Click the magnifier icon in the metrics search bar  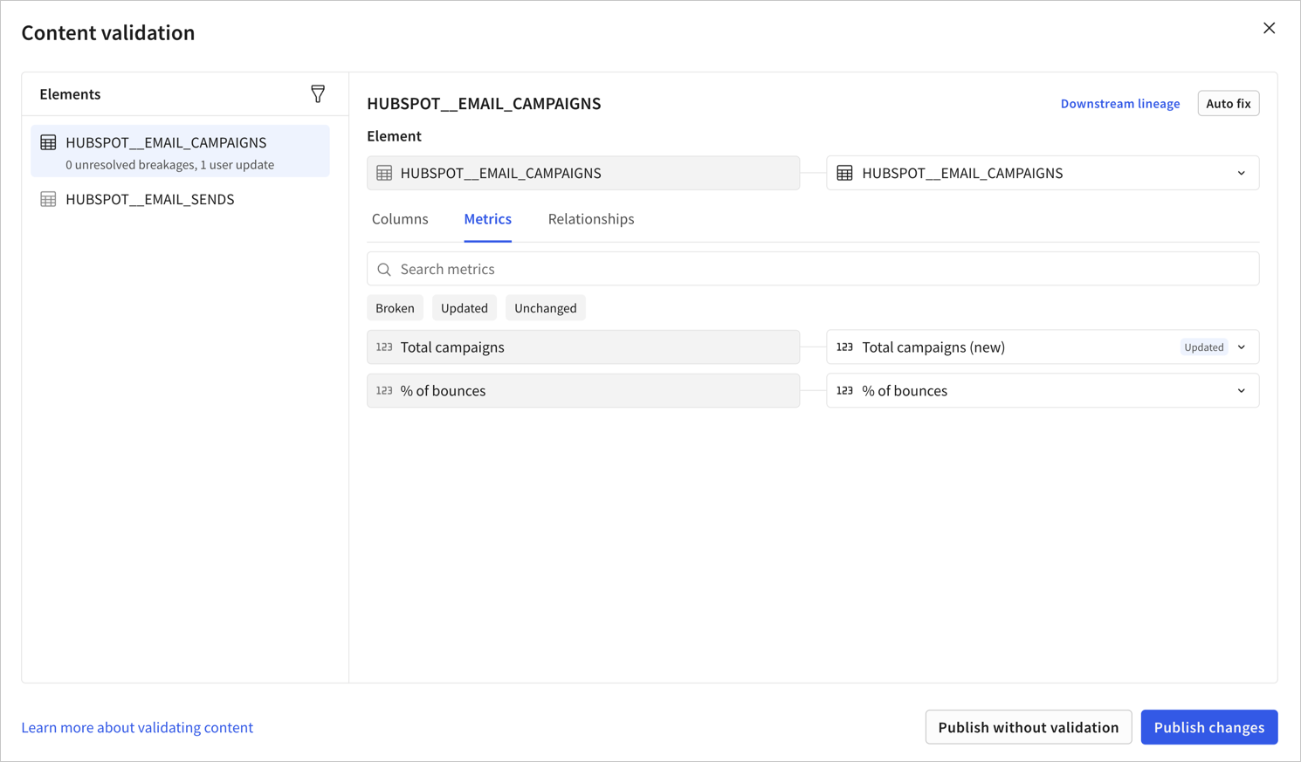[384, 269]
